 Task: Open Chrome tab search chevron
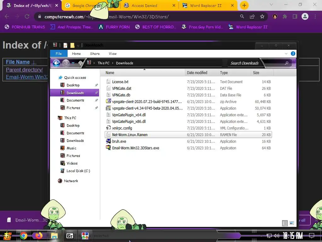271,4
